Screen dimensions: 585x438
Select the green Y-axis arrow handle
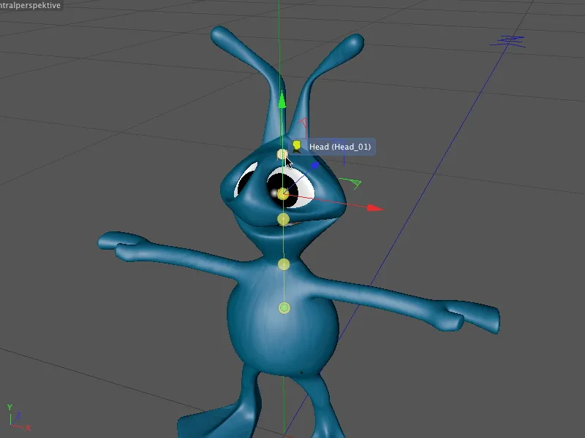tap(282, 102)
